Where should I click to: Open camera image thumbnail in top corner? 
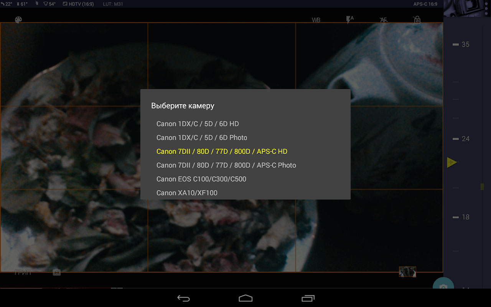[467, 8]
